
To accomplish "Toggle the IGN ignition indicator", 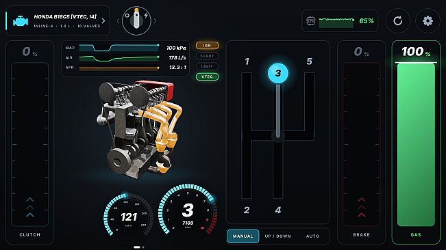I will coord(207,45).
